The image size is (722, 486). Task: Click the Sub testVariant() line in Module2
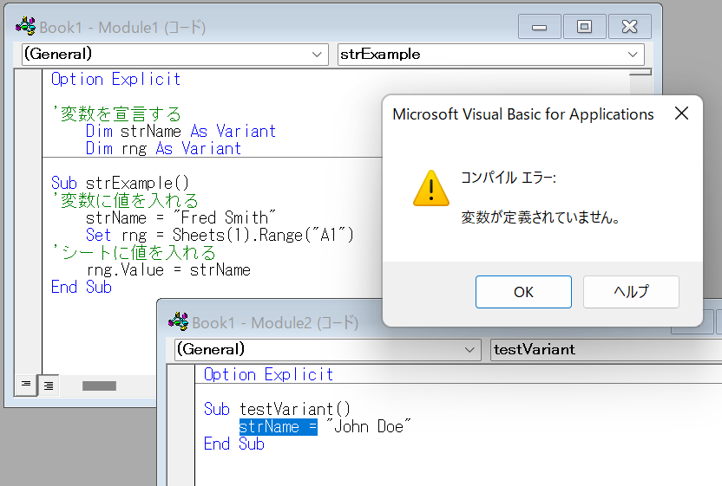[277, 409]
